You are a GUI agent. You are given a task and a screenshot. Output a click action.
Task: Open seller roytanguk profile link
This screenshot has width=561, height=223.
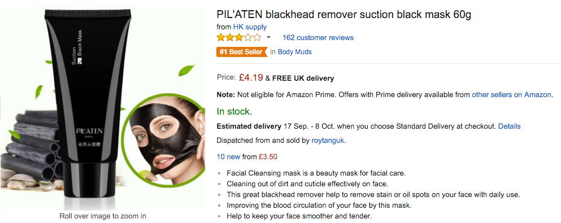point(327,141)
